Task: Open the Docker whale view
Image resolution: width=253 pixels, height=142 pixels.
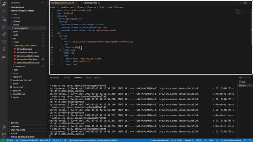Action: 4,57
